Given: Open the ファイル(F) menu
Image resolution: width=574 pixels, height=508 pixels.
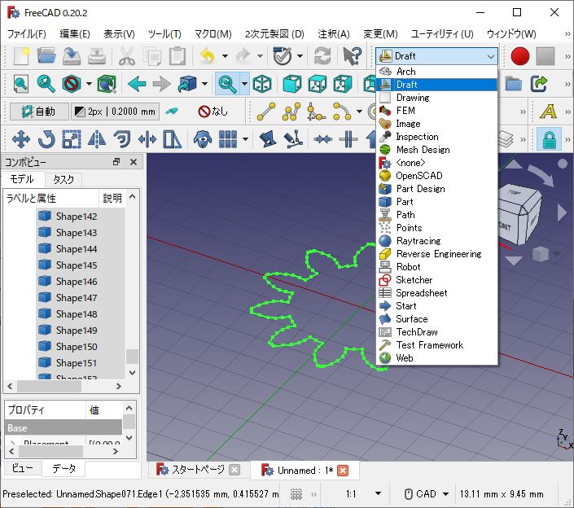Looking at the screenshot, I should [x=27, y=34].
